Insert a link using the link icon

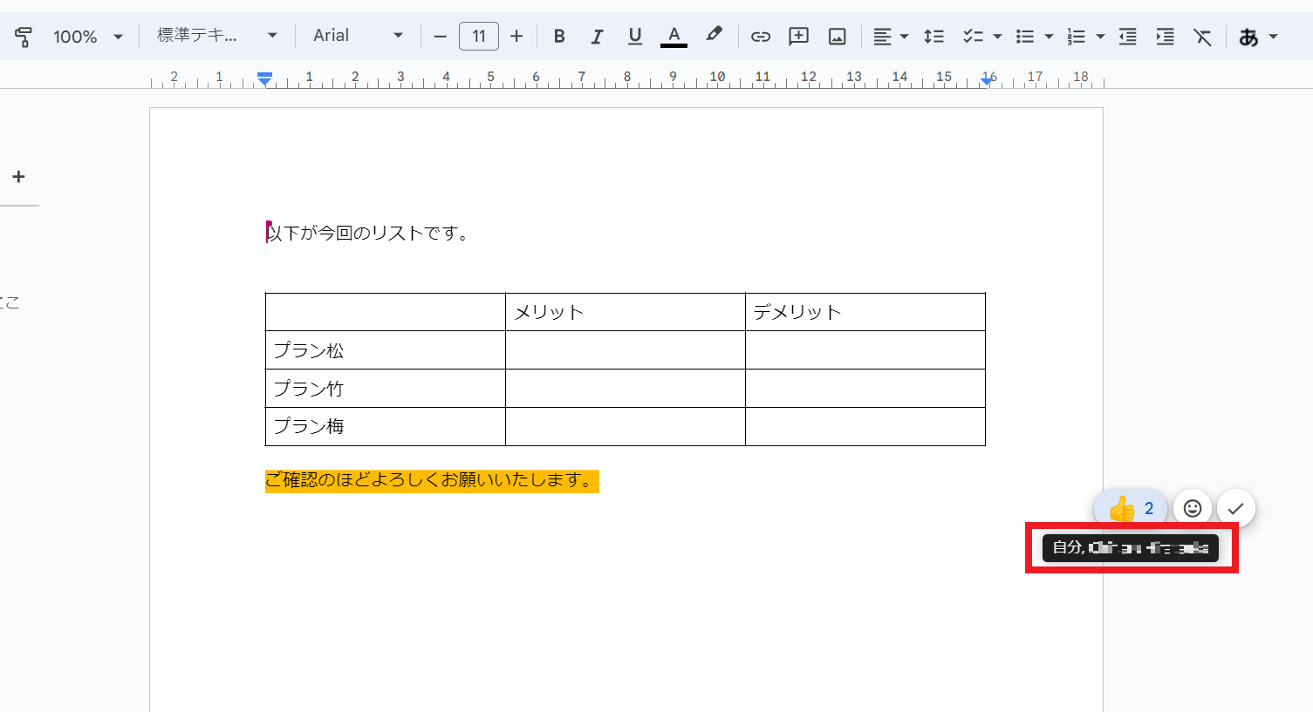pyautogui.click(x=761, y=37)
